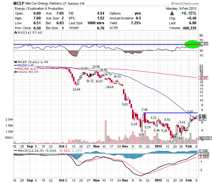
Task: Click the VWAP value 6.76
Action: (x=101, y=28)
